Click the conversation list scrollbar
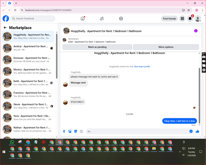This screenshot has width=206, height=165. (x=57, y=56)
